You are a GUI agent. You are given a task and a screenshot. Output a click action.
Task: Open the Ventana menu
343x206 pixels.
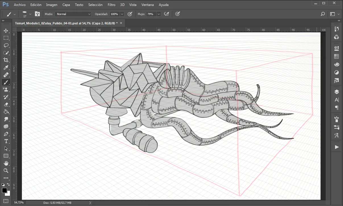pyautogui.click(x=147, y=5)
